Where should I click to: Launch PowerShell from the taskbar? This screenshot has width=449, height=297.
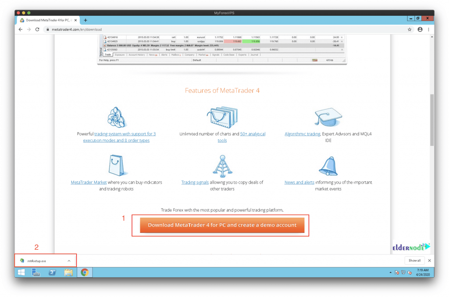[x=52, y=272]
